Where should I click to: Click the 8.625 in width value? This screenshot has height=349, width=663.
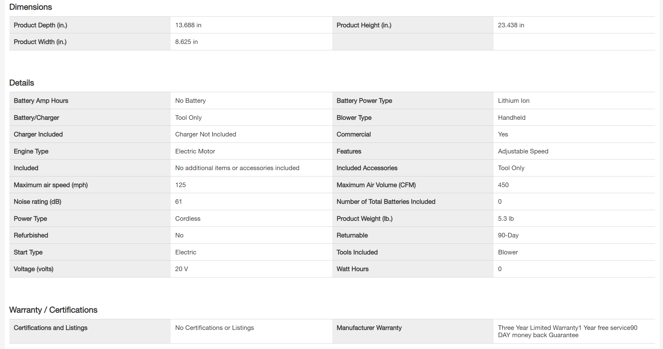(x=186, y=42)
